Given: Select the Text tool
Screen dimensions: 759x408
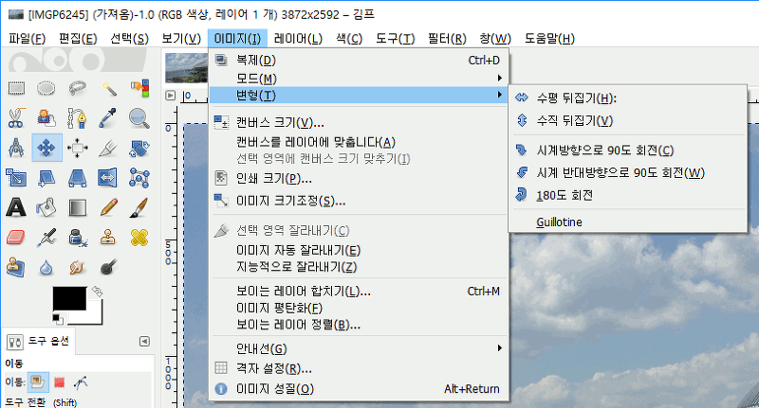Looking at the screenshot, I should click(x=16, y=207).
